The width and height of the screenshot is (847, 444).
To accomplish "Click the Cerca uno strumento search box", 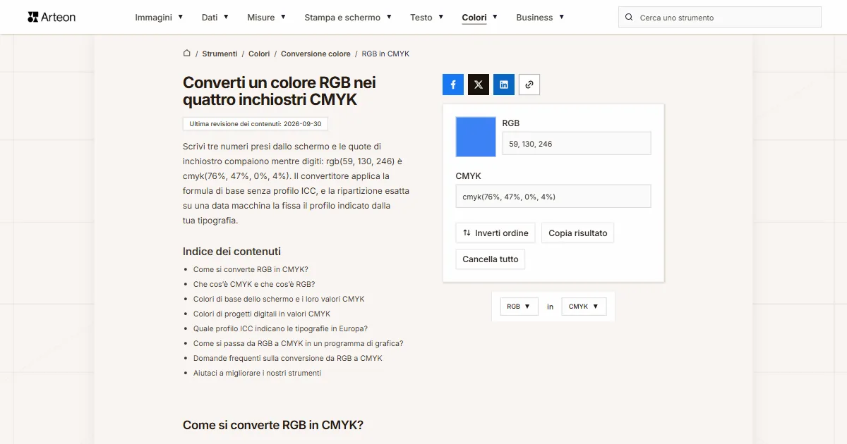I will coord(720,17).
